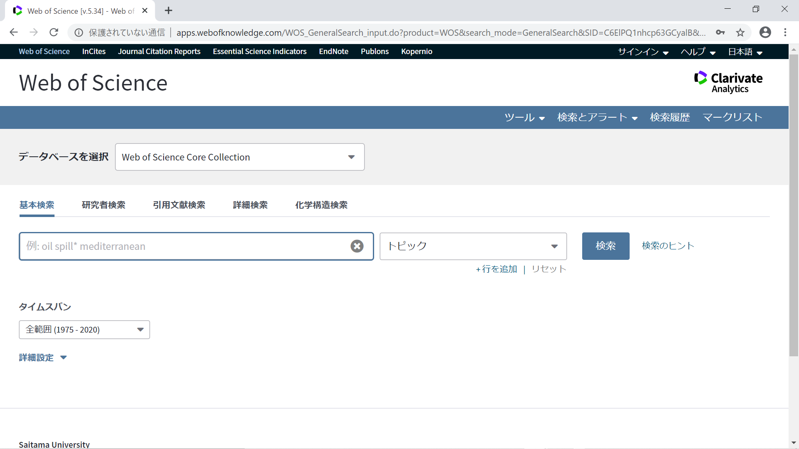799x449 pixels.
Task: Open the タイムスパン range dropdown
Action: point(84,330)
